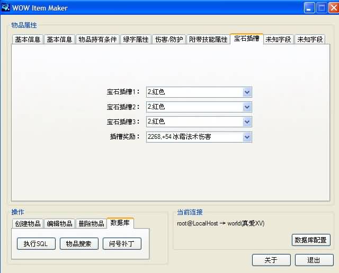Open 物品搜索 item search
Screen dimensions: 339x273
(x=79, y=244)
